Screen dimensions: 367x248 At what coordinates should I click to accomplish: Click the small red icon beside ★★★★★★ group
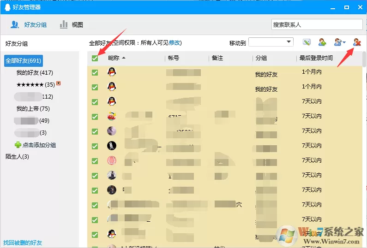pos(59,83)
